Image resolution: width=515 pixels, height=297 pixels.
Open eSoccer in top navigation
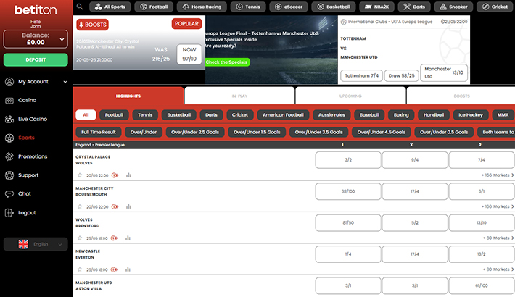click(289, 7)
